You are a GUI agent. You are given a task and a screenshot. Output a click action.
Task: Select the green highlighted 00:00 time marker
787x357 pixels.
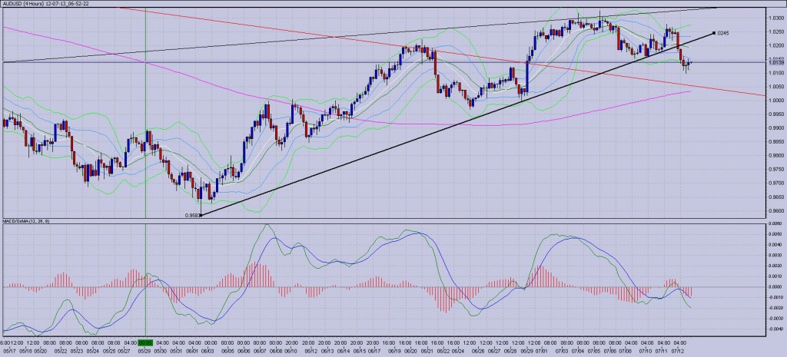coord(145,343)
